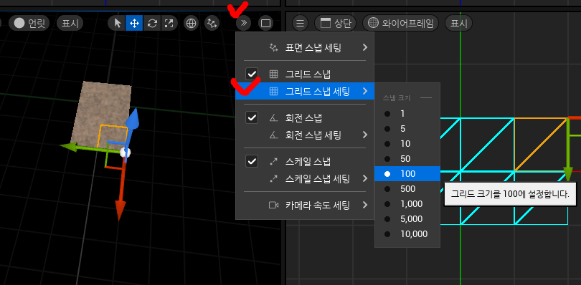
Task: Click the red X-axis gizmo arrow
Action: click(120, 211)
